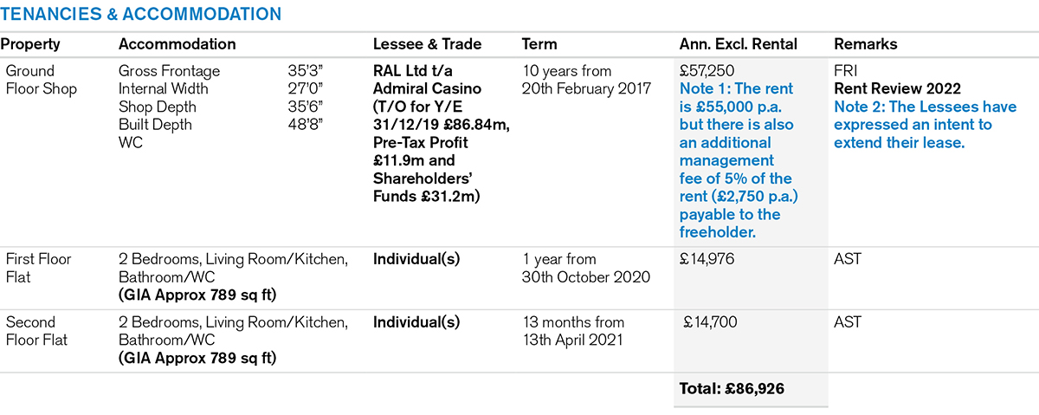Click the Gross Frontage measurement 35'3"
The height and width of the screenshot is (415, 1039).
[x=303, y=71]
